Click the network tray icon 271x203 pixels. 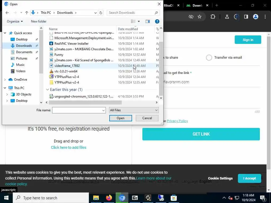(x=237, y=198)
